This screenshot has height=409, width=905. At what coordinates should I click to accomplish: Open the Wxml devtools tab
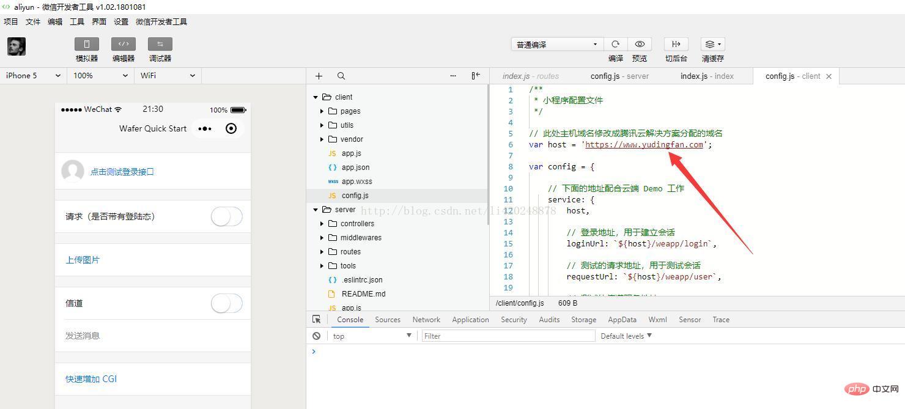pyautogui.click(x=657, y=319)
